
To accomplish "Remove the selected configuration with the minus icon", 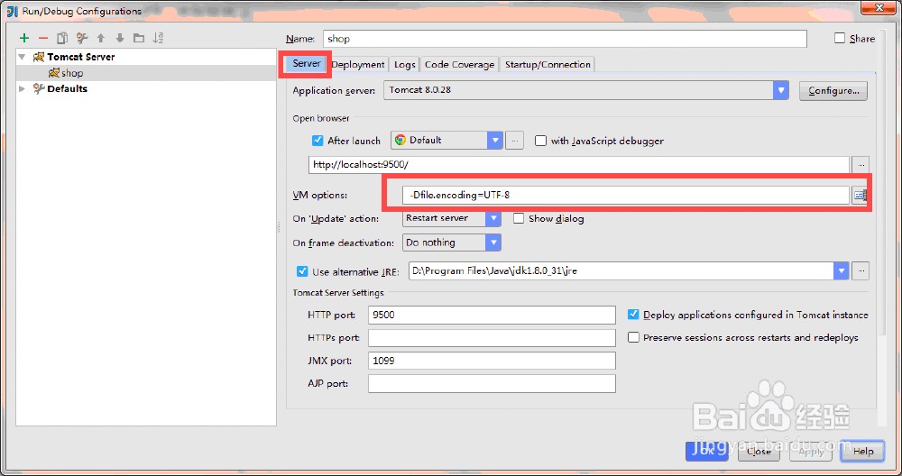I will pos(43,38).
